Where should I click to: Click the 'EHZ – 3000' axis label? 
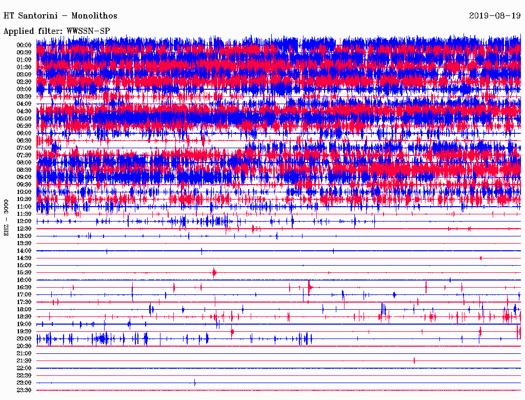pos(6,218)
